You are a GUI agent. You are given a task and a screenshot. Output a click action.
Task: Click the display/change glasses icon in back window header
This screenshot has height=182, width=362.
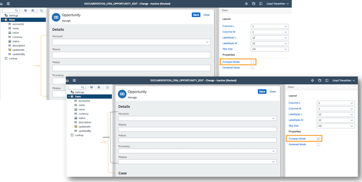coord(1,4)
